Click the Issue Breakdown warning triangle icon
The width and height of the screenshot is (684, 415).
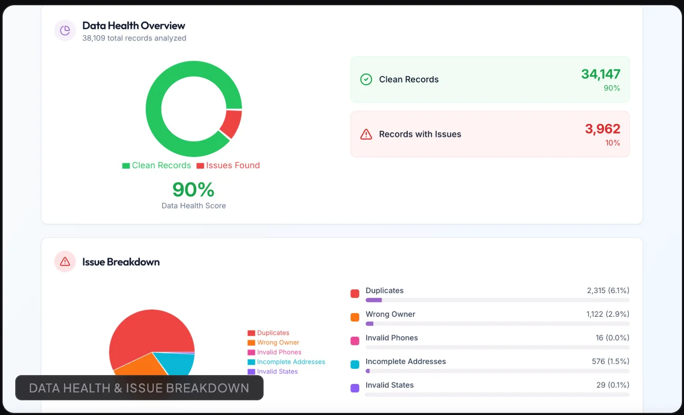pos(65,261)
